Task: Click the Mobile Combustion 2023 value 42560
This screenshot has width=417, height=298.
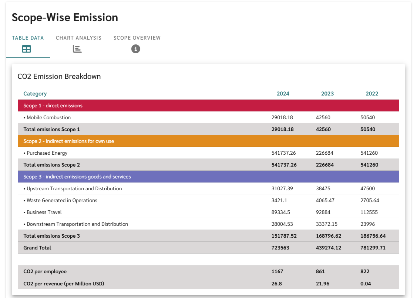Action: pos(323,117)
